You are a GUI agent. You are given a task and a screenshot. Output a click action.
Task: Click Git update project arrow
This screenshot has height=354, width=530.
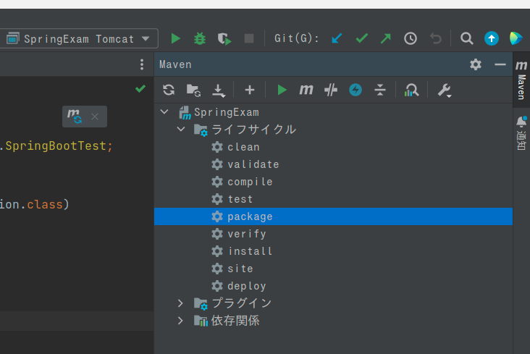coord(337,38)
